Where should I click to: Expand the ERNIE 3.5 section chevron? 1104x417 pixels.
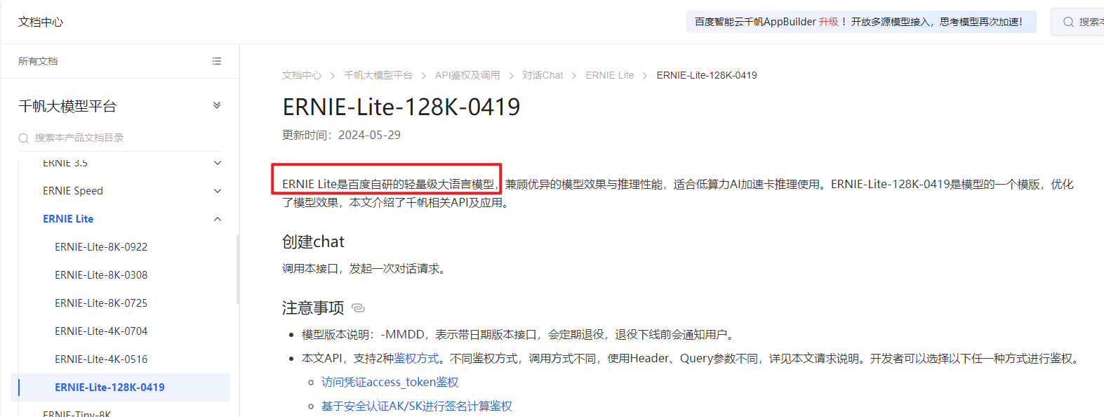[218, 163]
